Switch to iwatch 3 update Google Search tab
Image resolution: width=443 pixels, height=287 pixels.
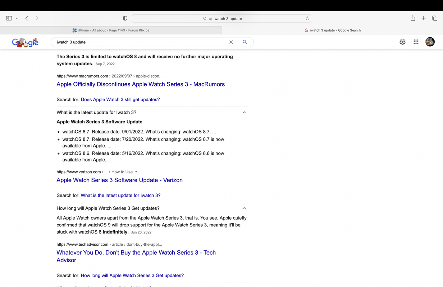[x=332, y=30]
